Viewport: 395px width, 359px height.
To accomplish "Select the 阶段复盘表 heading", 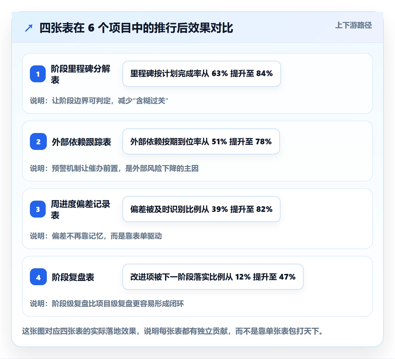I will tap(73, 277).
